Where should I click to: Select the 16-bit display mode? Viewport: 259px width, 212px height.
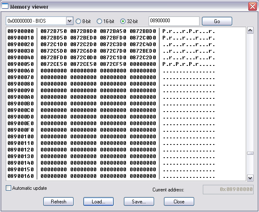coord(99,21)
